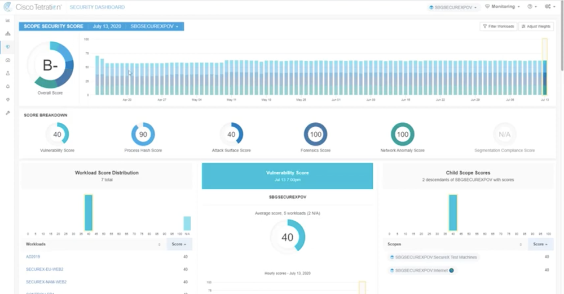Open the settings gears menu

click(x=549, y=7)
